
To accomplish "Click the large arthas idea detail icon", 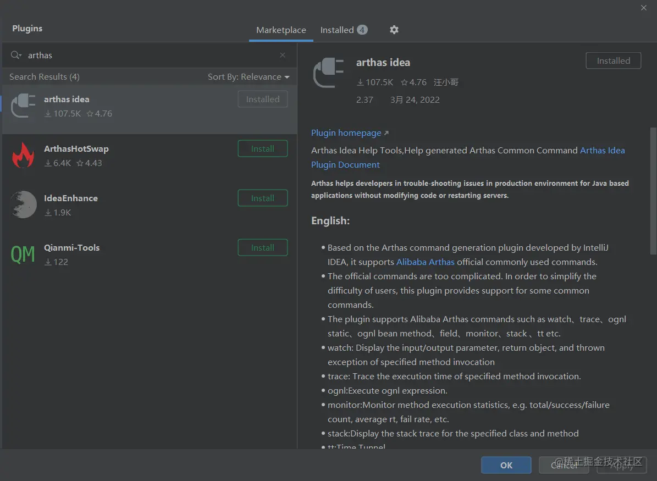I will coord(329,73).
